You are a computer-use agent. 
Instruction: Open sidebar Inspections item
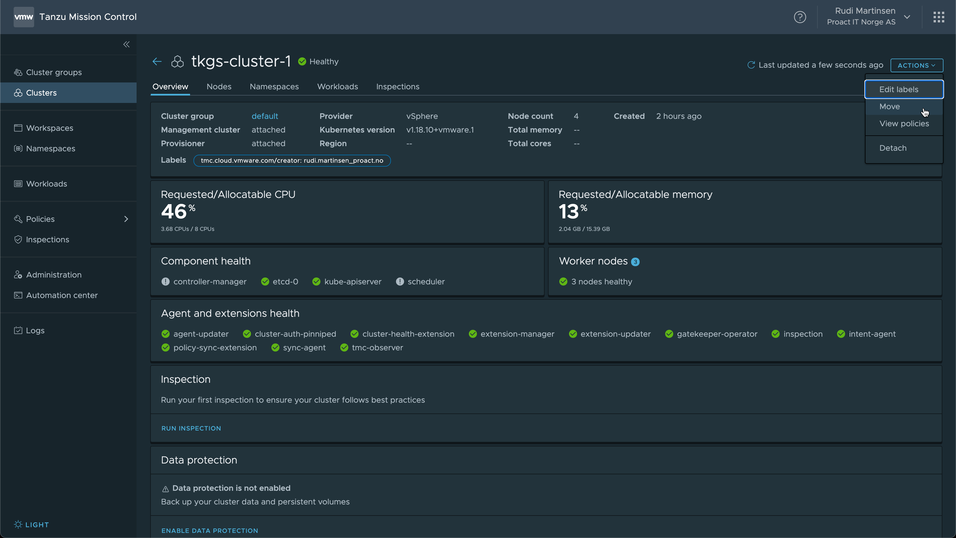point(68,239)
